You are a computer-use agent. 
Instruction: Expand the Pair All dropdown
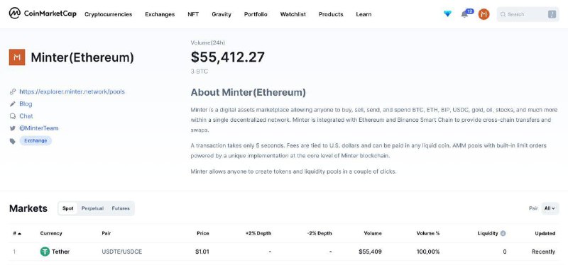pyautogui.click(x=550, y=208)
